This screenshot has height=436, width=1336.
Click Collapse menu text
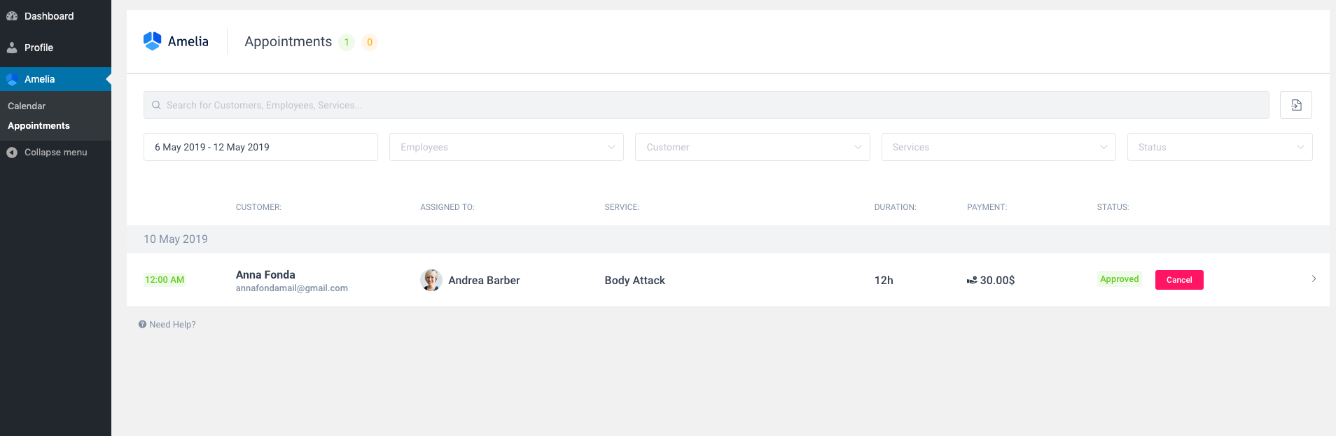pyautogui.click(x=56, y=152)
